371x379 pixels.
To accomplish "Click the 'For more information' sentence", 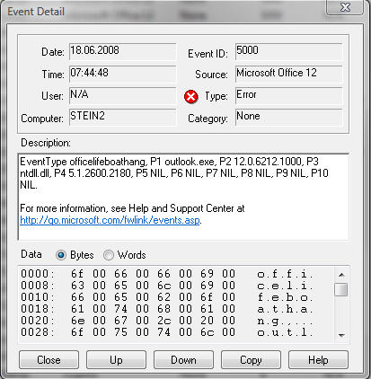I will 132,208.
